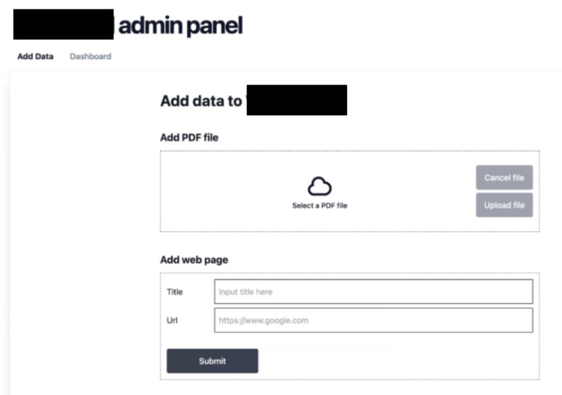This screenshot has width=562, height=395.
Task: Click the "Add PDF file" heading
Action: [x=189, y=137]
